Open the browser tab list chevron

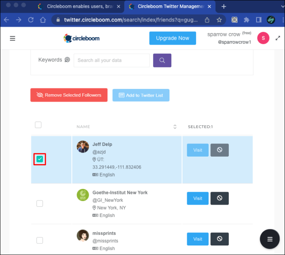click(x=283, y=7)
